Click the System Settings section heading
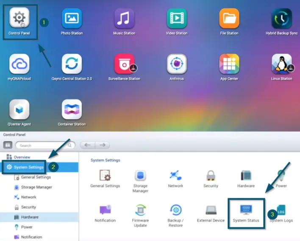The height and width of the screenshot is (241, 300). click(x=105, y=160)
